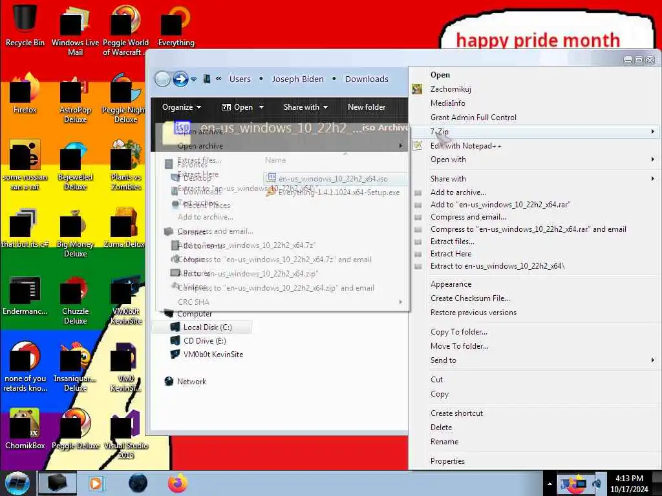662x496 pixels.
Task: Select Properties in context menu
Action: (x=447, y=461)
